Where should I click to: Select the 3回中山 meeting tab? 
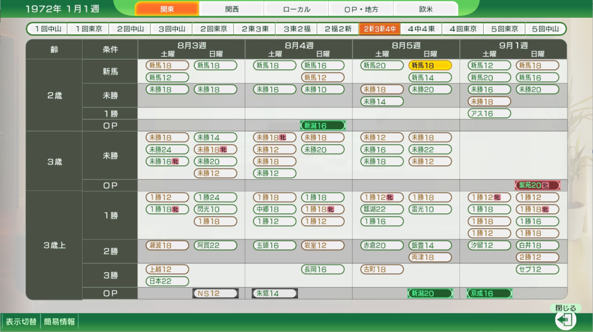tap(172, 28)
